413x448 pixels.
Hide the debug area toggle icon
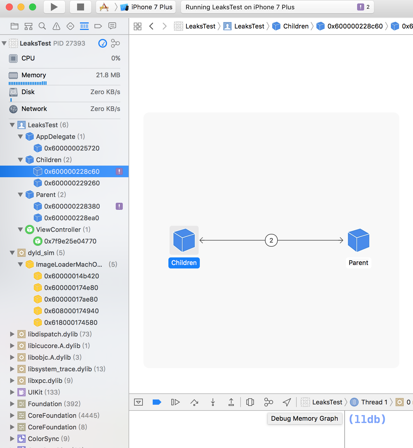pos(138,402)
